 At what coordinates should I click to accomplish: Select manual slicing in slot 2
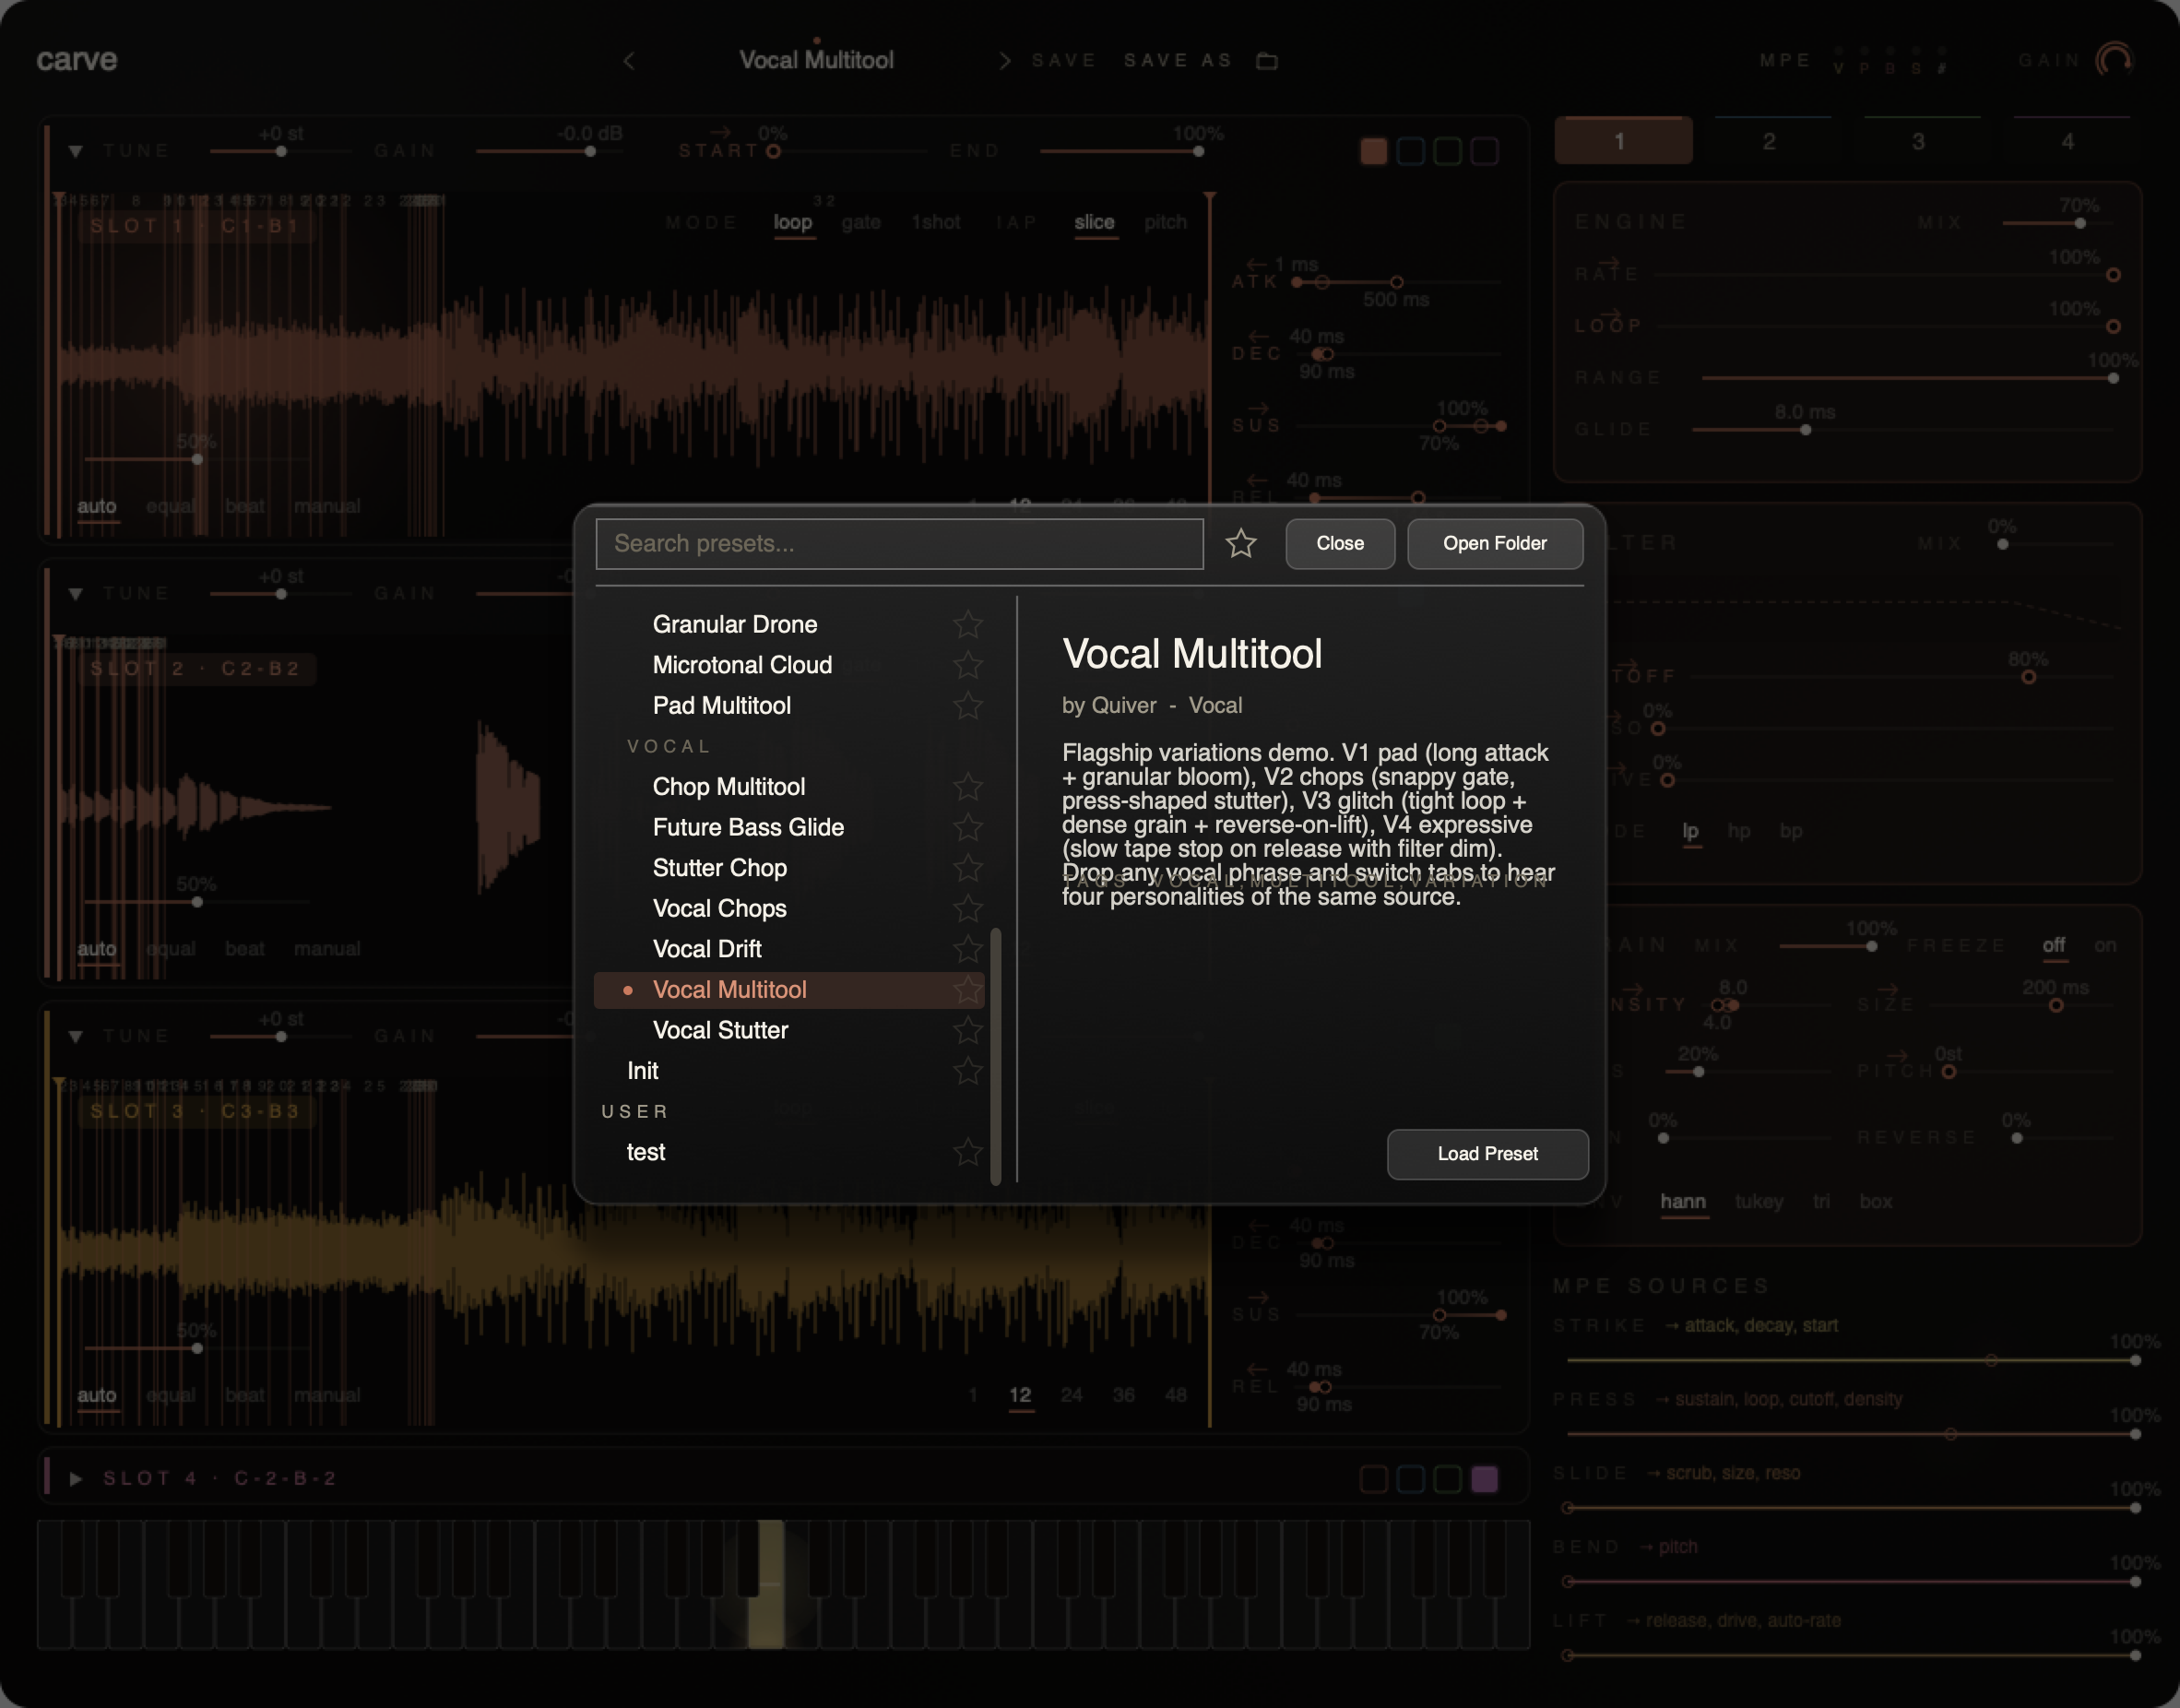coord(327,949)
